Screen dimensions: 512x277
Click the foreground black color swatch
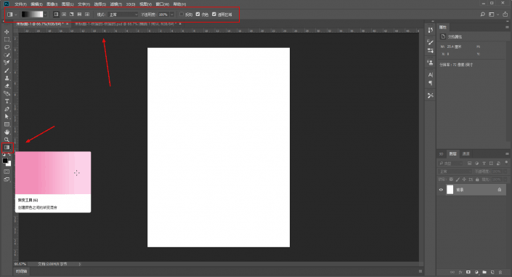point(5,161)
